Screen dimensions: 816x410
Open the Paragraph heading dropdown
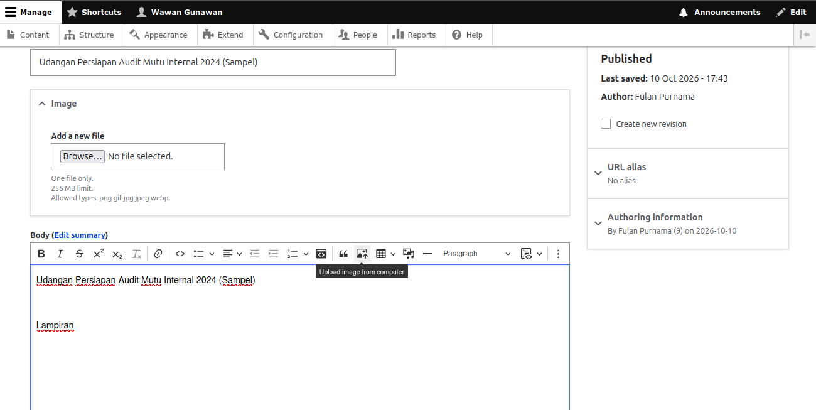[x=477, y=254]
